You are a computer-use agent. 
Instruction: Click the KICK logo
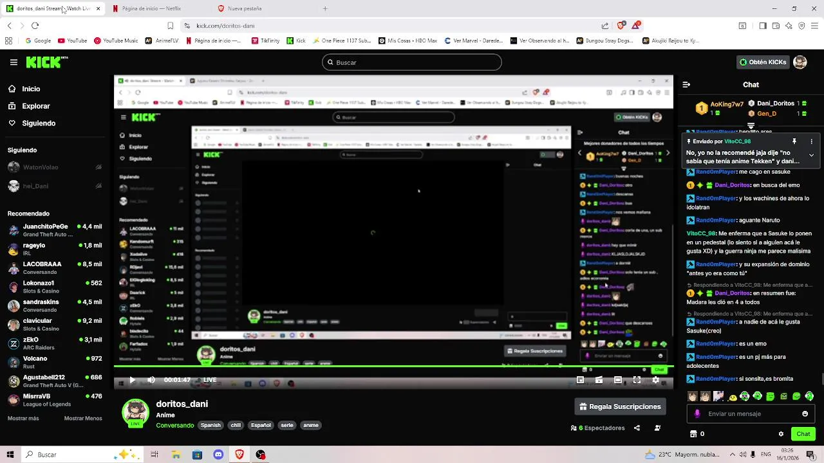tap(46, 62)
